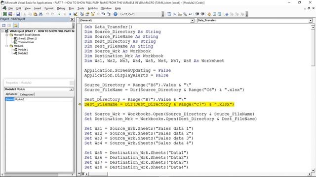Open the Object Browser icon
Screen dimensions: 316x177
click(93, 14)
